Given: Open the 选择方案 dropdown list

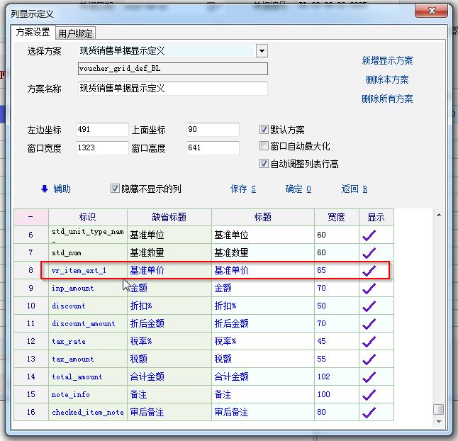Looking at the screenshot, I should 262,51.
